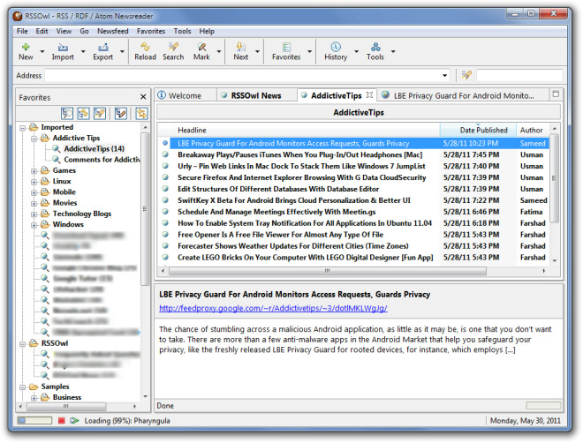The width and height of the screenshot is (583, 443).
Task: Open the LBE Privacy Guard browser tab
Action: tap(464, 95)
